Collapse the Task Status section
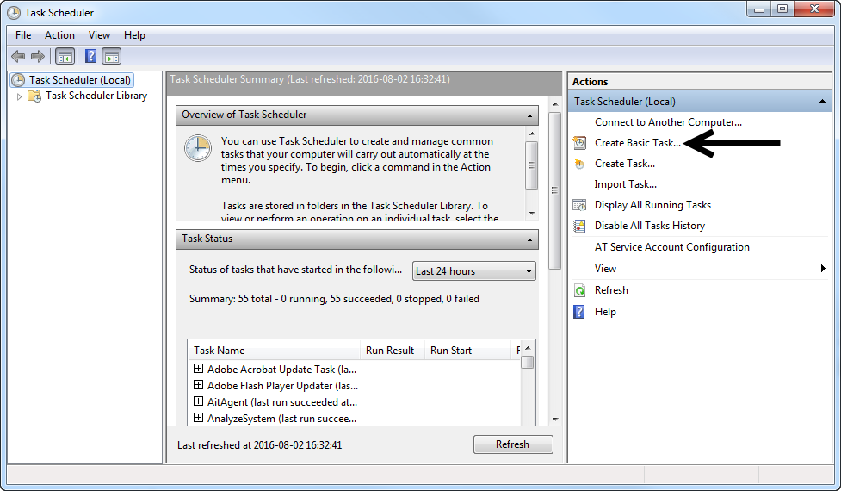This screenshot has height=491, width=841. pos(530,239)
